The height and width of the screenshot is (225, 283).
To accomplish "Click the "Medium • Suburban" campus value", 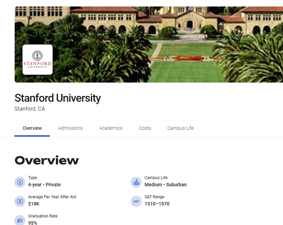I will (x=165, y=185).
